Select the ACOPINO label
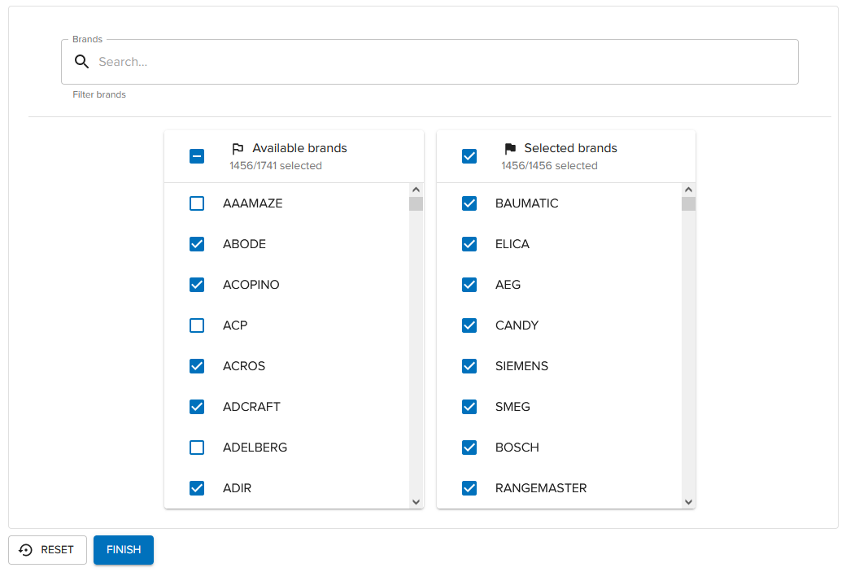 251,285
